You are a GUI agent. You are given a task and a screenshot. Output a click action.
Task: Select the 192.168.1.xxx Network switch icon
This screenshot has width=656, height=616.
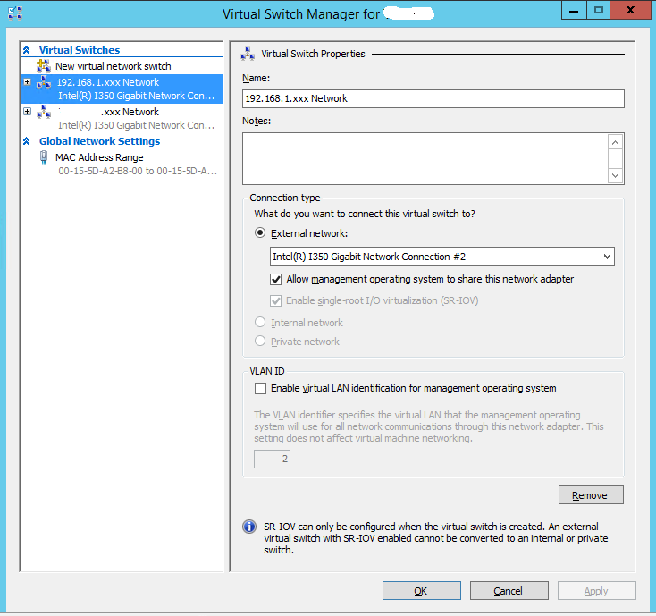coord(44,82)
